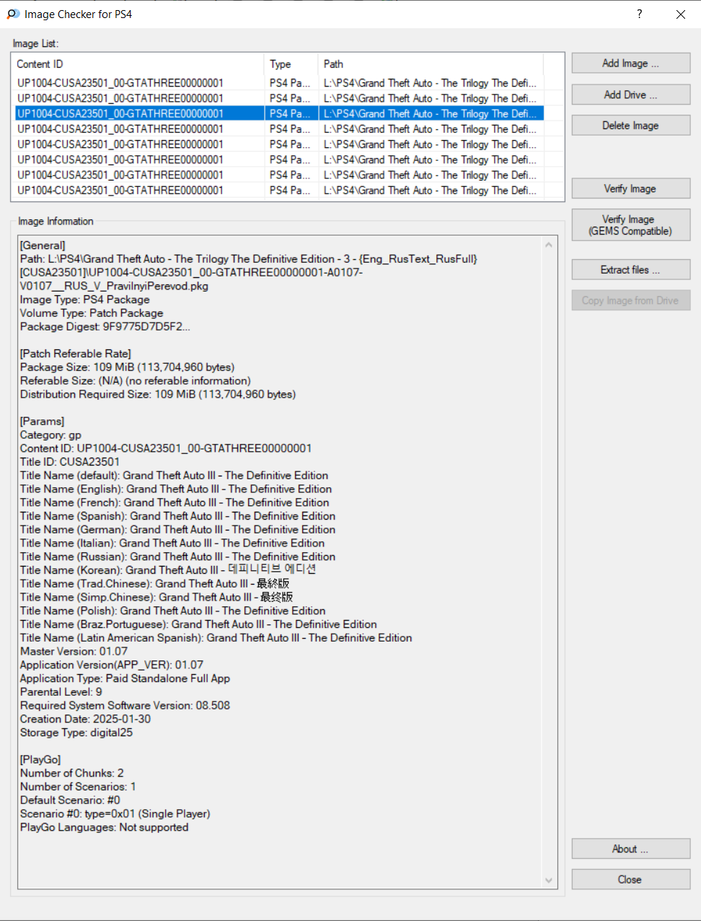Image resolution: width=701 pixels, height=921 pixels.
Task: Click 'Default Scenario: #0' line
Action: 70,800
